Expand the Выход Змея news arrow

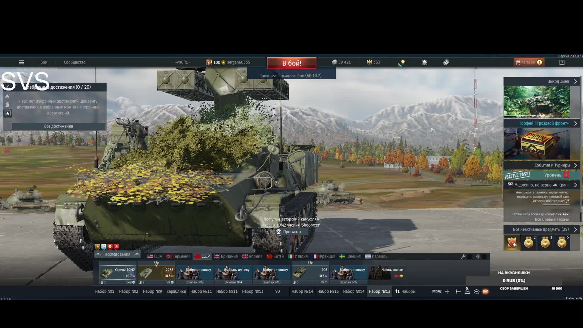point(575,81)
